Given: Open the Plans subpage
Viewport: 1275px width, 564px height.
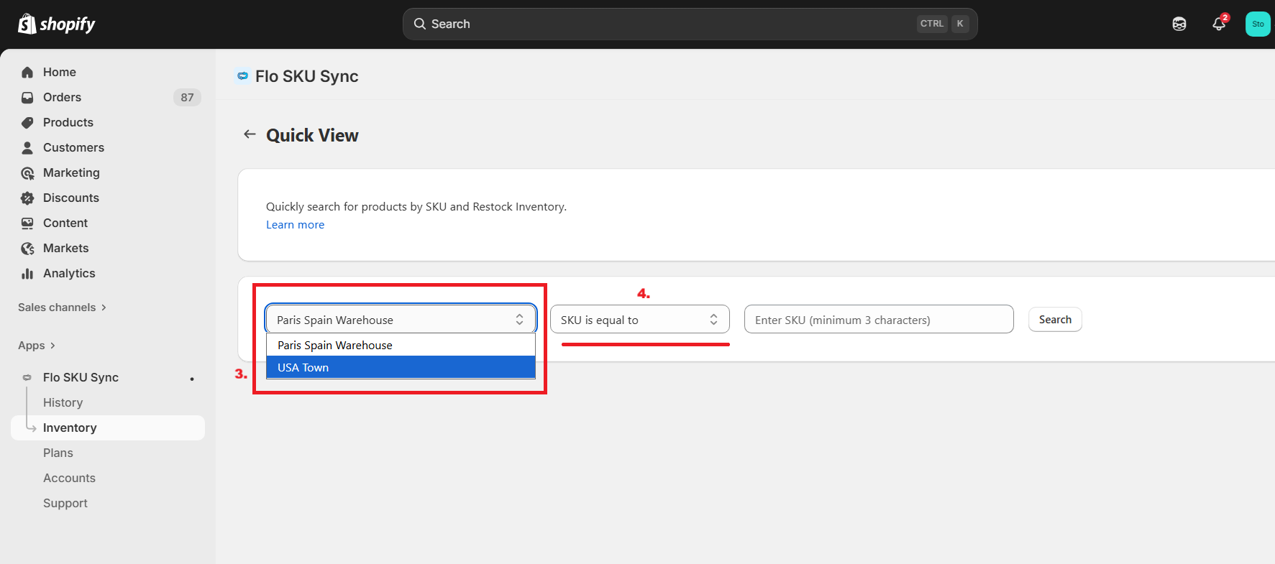Looking at the screenshot, I should pyautogui.click(x=58, y=453).
